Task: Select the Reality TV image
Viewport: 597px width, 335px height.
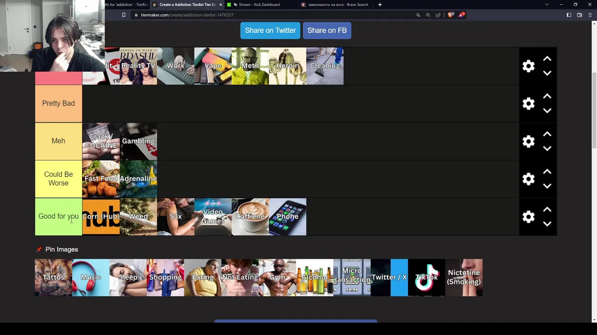Action: pyautogui.click(x=138, y=66)
